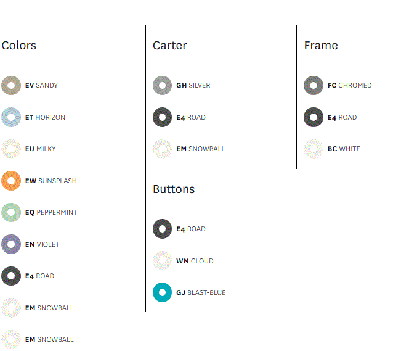Choose the green EQ Peppermint swatch
Image resolution: width=393 pixels, height=351 pixels.
pos(11,212)
